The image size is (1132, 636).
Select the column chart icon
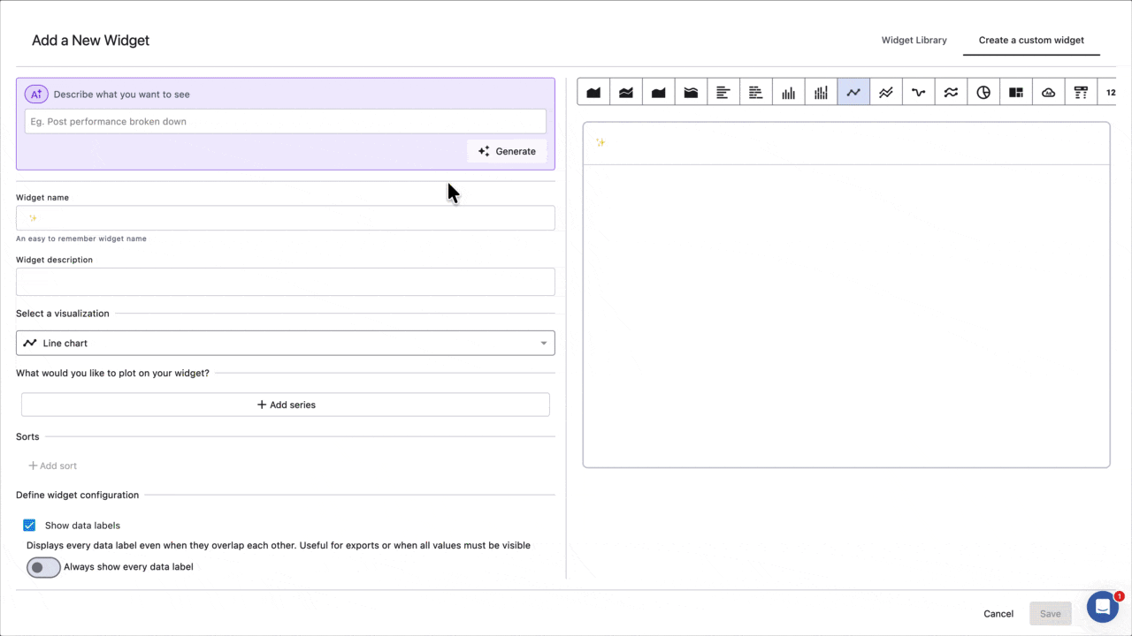tap(788, 92)
